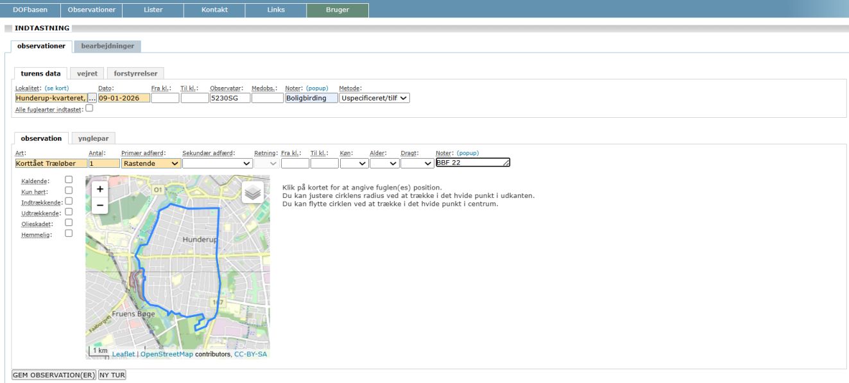Click the NY TUR button
Viewport: 849px width, 383px height.
pos(112,375)
